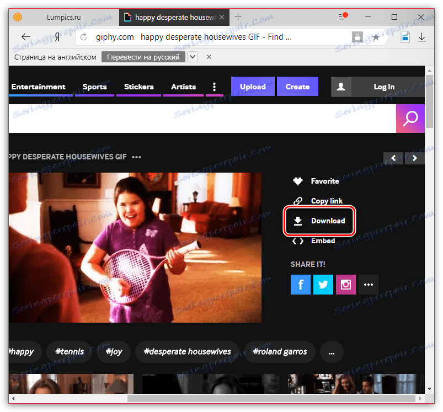Click Перевести на русский button
This screenshot has width=443, height=412.
143,57
